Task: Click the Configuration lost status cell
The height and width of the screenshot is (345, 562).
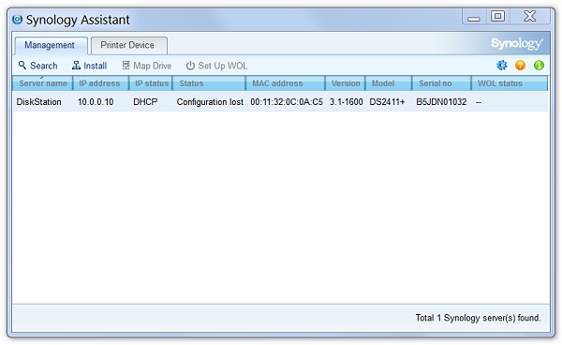Action: tap(210, 102)
